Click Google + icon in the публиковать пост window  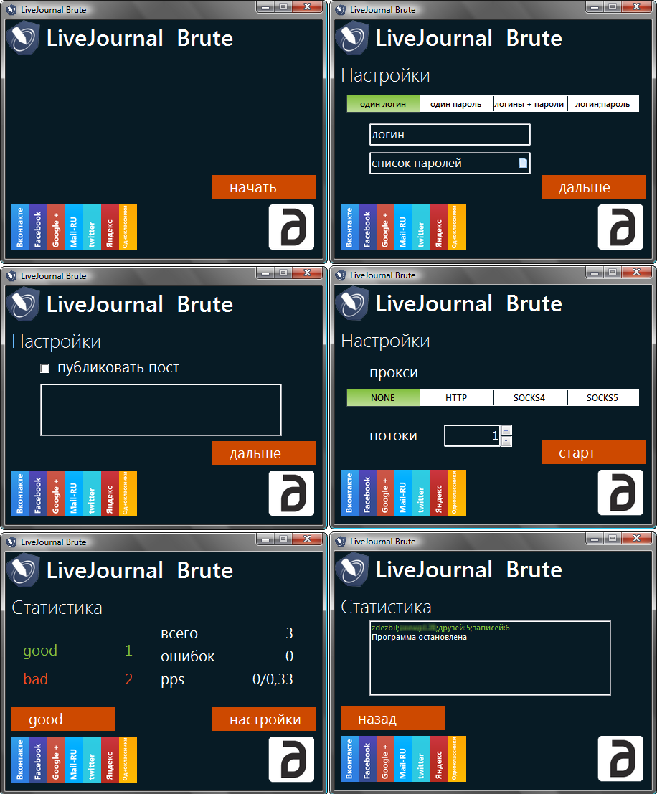tap(56, 493)
